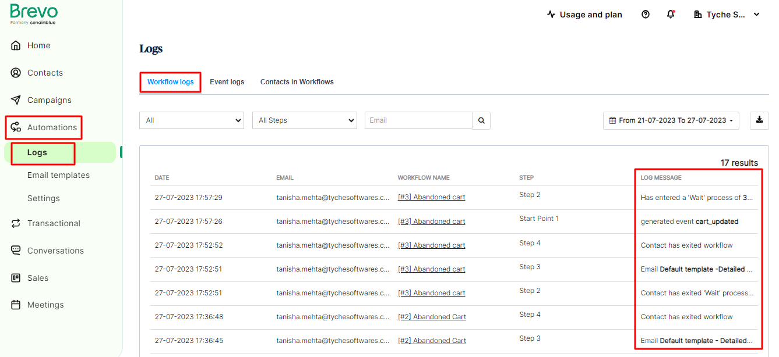
Task: Click Step 4 cell in 17:36:48 row
Action: point(530,315)
